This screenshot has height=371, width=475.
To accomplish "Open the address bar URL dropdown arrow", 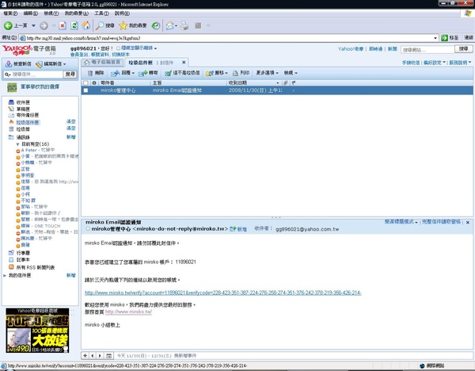I will 435,38.
